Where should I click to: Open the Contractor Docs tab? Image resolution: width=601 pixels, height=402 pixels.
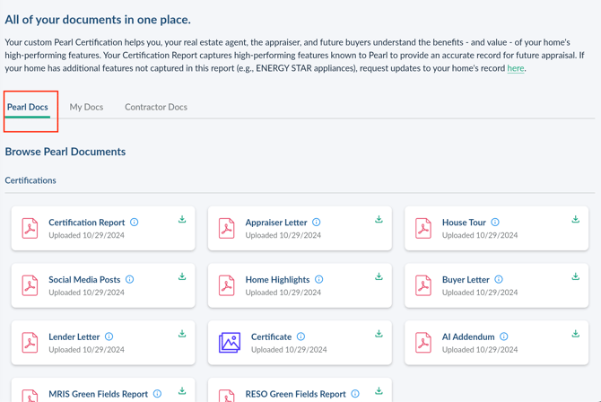156,107
